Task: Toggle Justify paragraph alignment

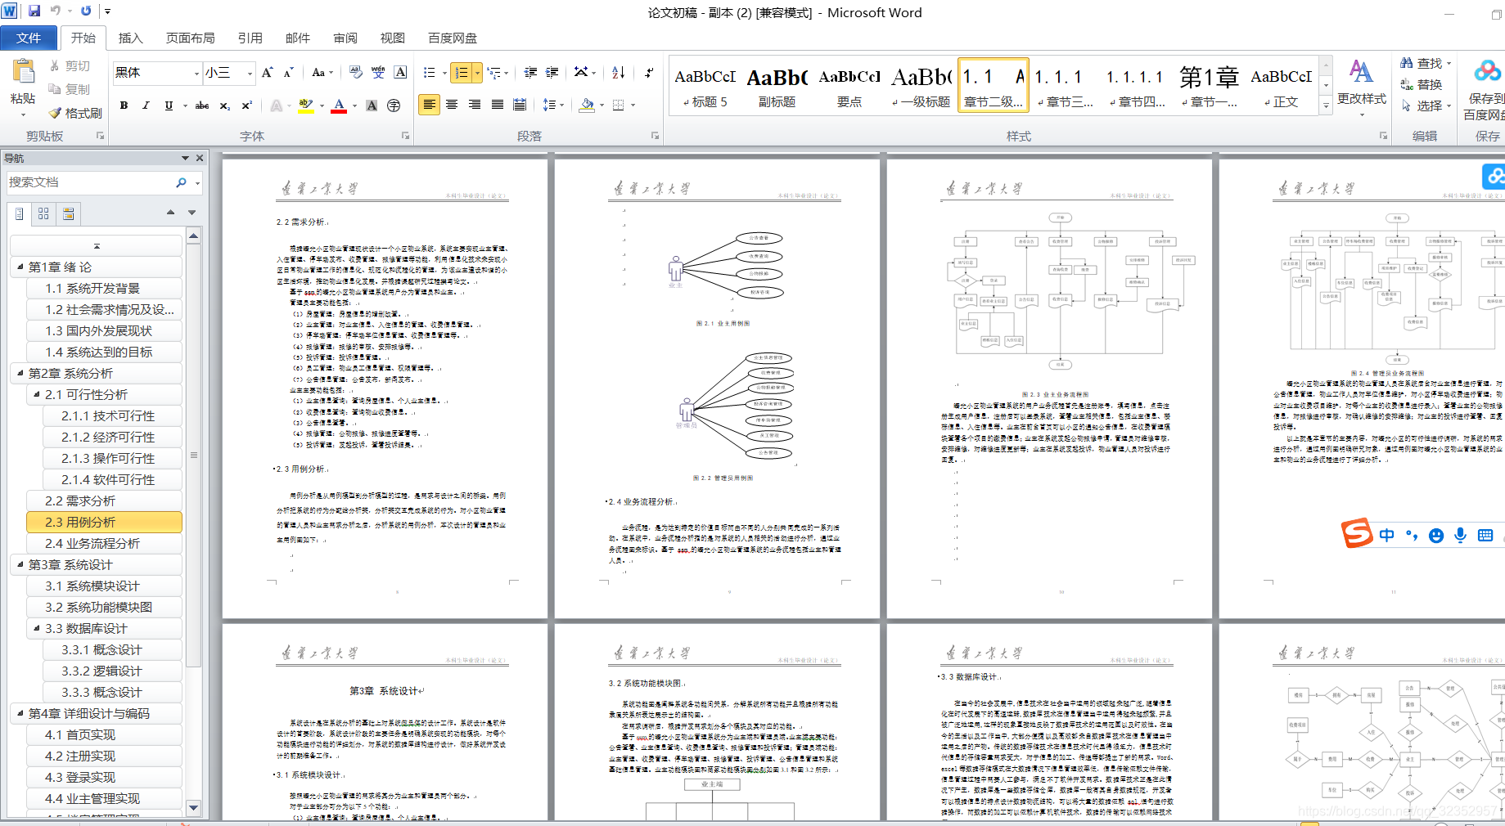Action: point(497,105)
